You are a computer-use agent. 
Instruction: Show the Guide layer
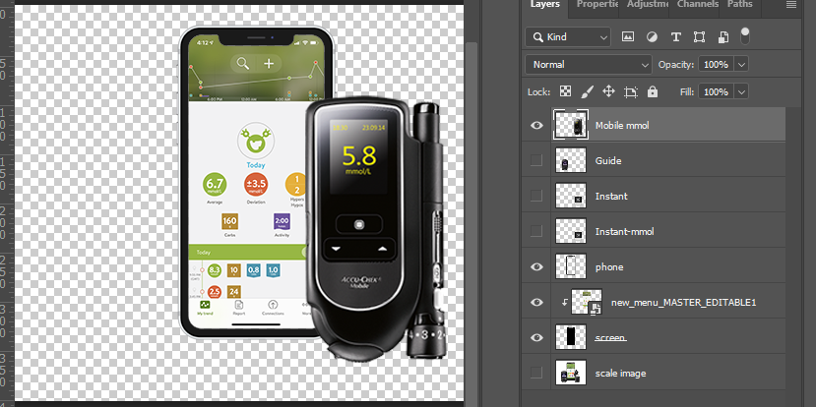pyautogui.click(x=536, y=160)
